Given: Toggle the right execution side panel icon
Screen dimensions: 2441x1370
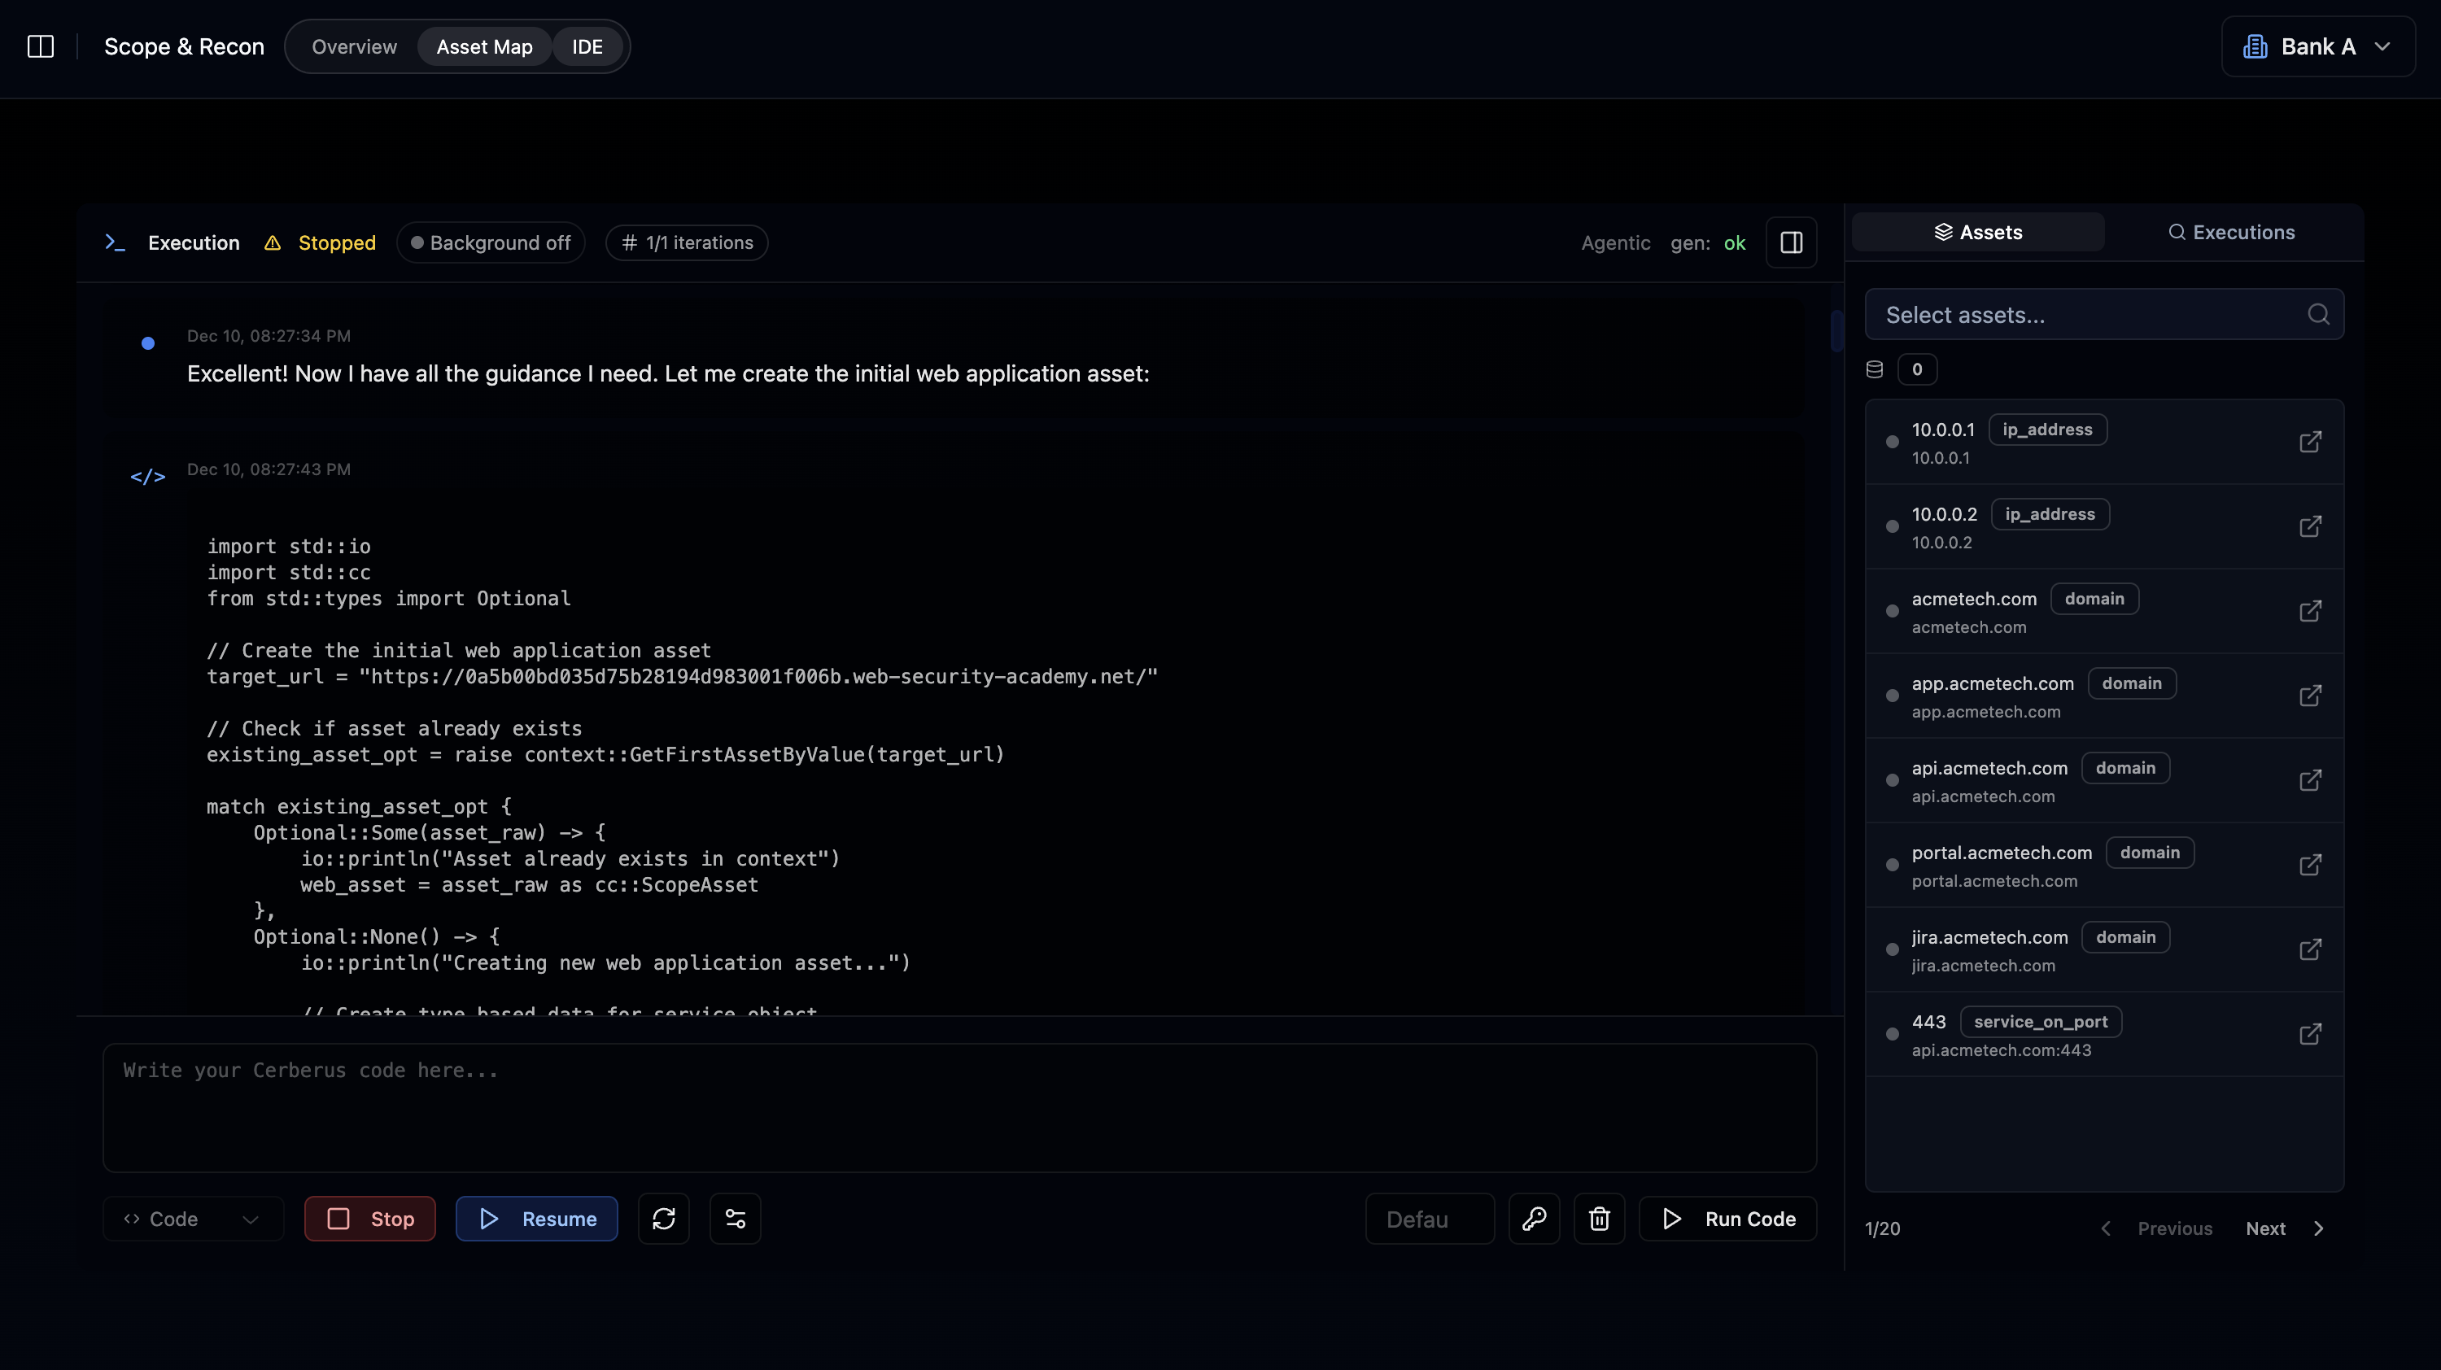Looking at the screenshot, I should point(1791,242).
